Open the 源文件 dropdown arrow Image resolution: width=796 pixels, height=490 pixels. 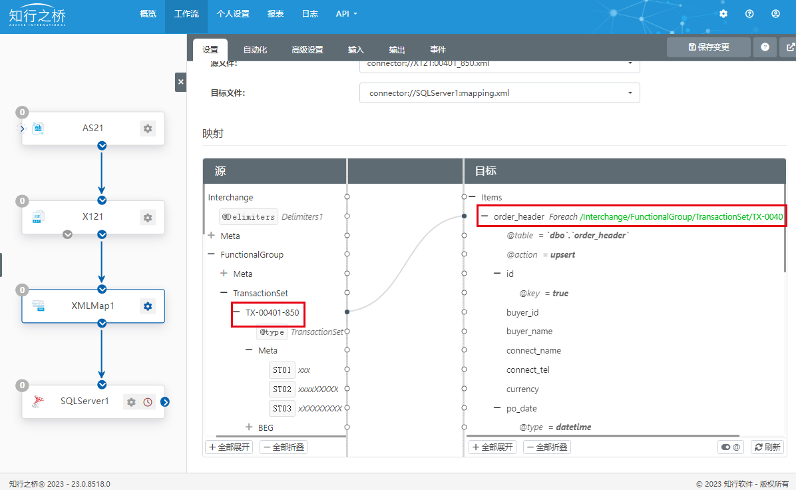(630, 63)
